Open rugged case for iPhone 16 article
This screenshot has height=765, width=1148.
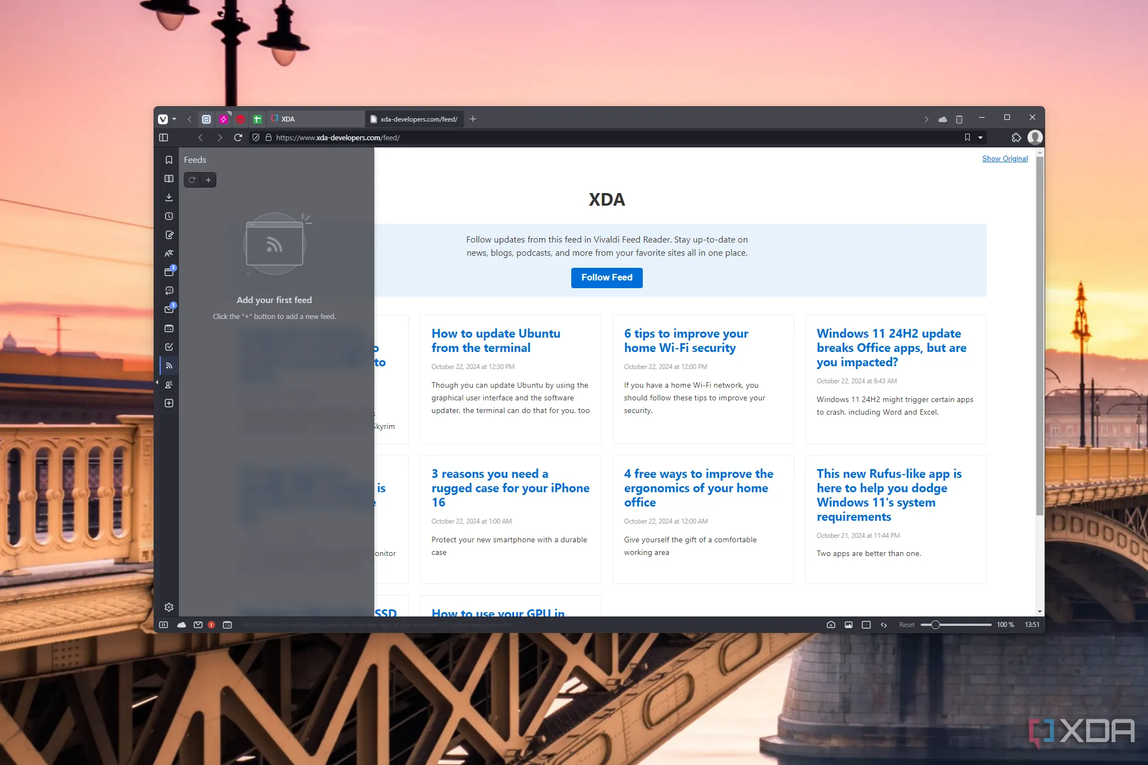click(510, 488)
